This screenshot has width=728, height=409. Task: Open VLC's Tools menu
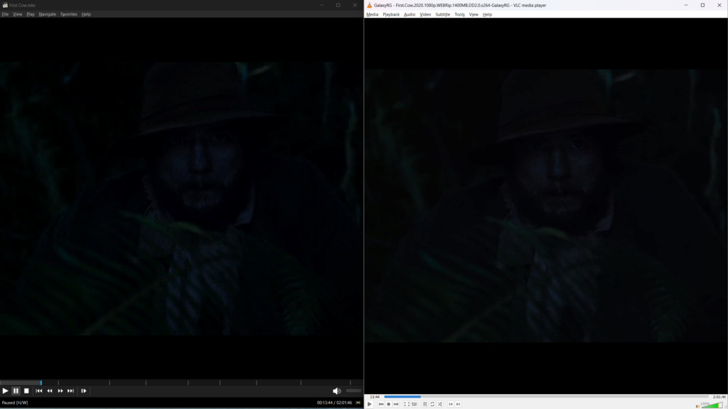[x=460, y=14]
